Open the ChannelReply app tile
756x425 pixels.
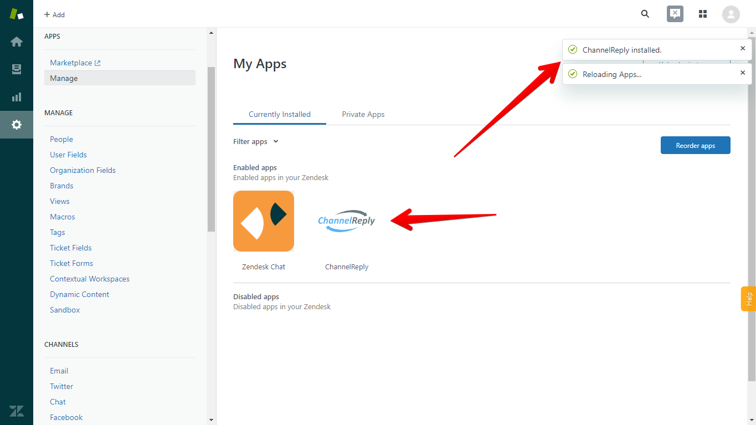click(347, 221)
